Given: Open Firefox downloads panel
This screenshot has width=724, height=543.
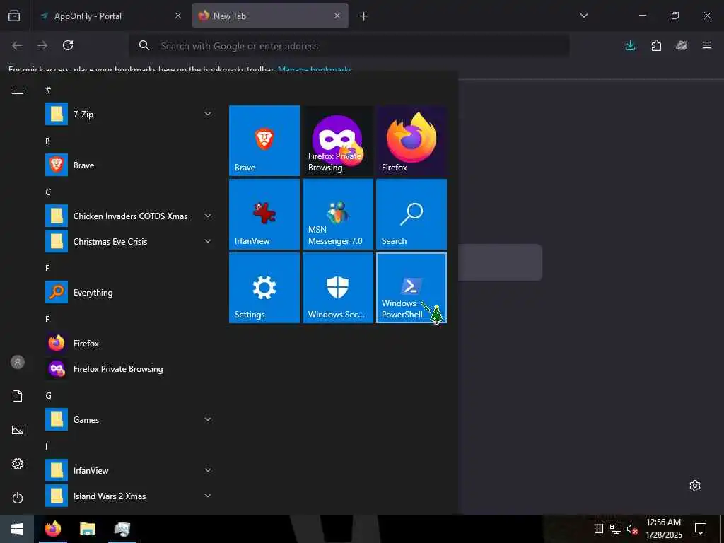Looking at the screenshot, I should 630,45.
